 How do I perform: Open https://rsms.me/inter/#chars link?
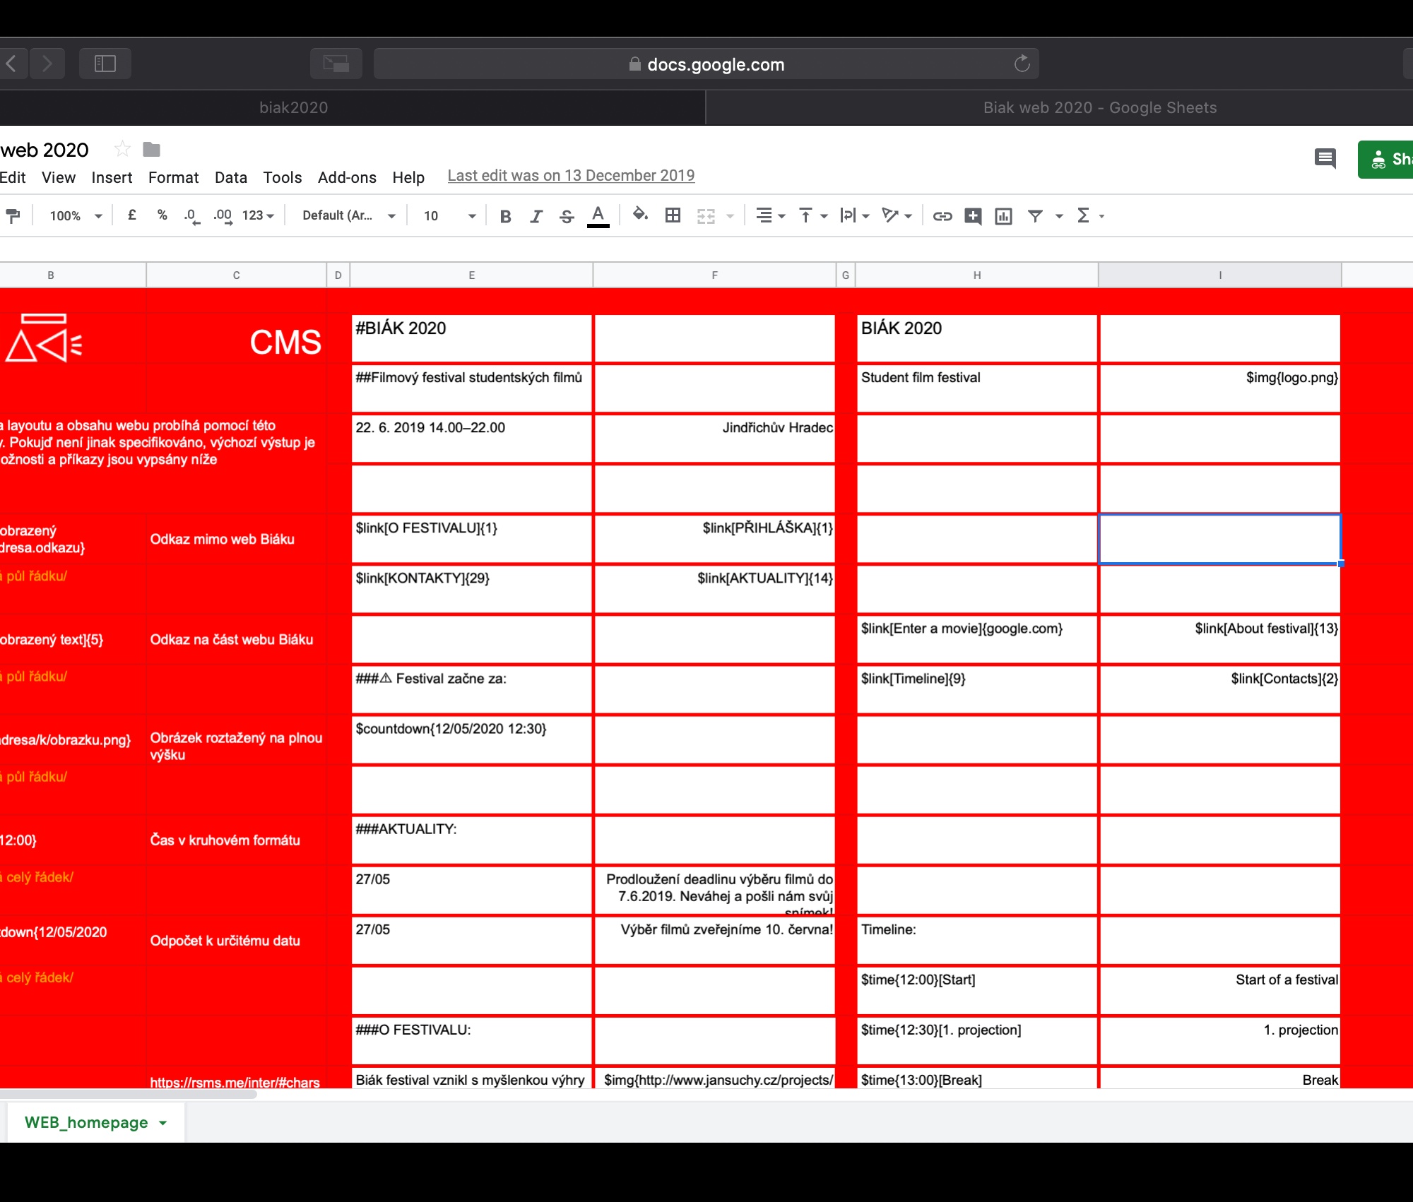tap(235, 1082)
